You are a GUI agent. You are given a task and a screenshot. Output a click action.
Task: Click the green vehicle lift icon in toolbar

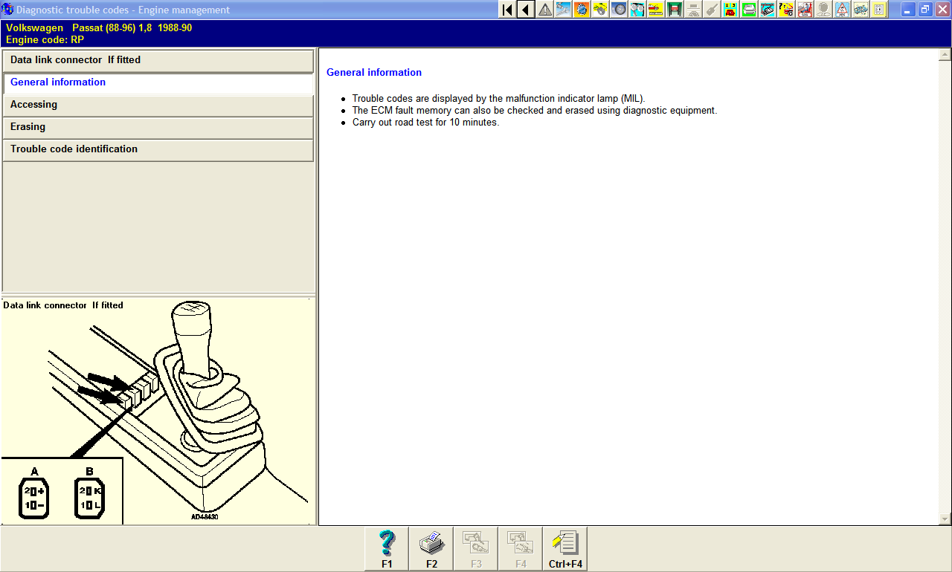(x=675, y=10)
